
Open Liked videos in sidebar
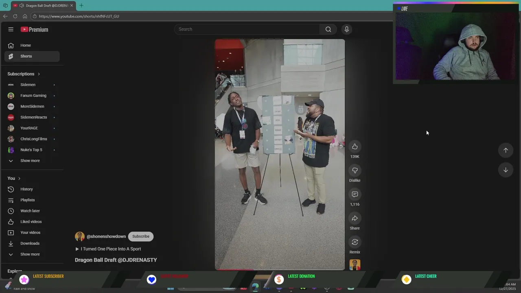point(32,222)
